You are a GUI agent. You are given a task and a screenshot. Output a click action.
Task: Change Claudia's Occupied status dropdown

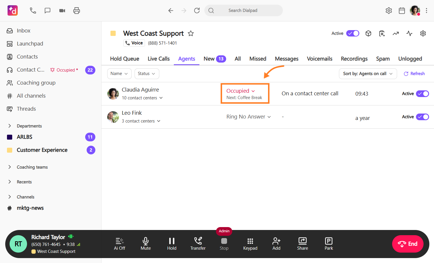click(241, 91)
